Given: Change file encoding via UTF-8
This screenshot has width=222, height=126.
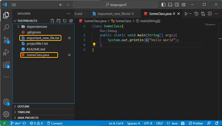Looking at the screenshot, I should coord(148,123).
